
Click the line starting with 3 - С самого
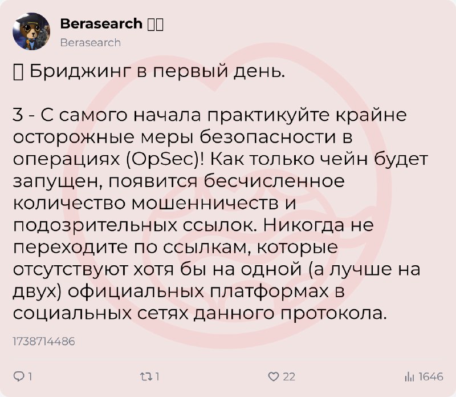coord(210,115)
